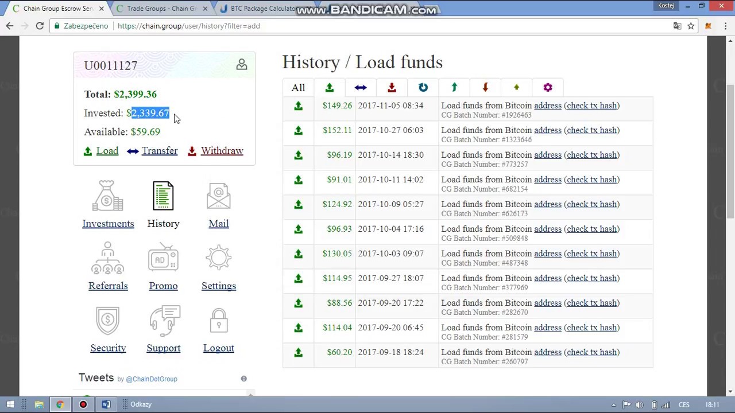Click the Logout padlock icon
This screenshot has height=413, width=735.
[219, 321]
